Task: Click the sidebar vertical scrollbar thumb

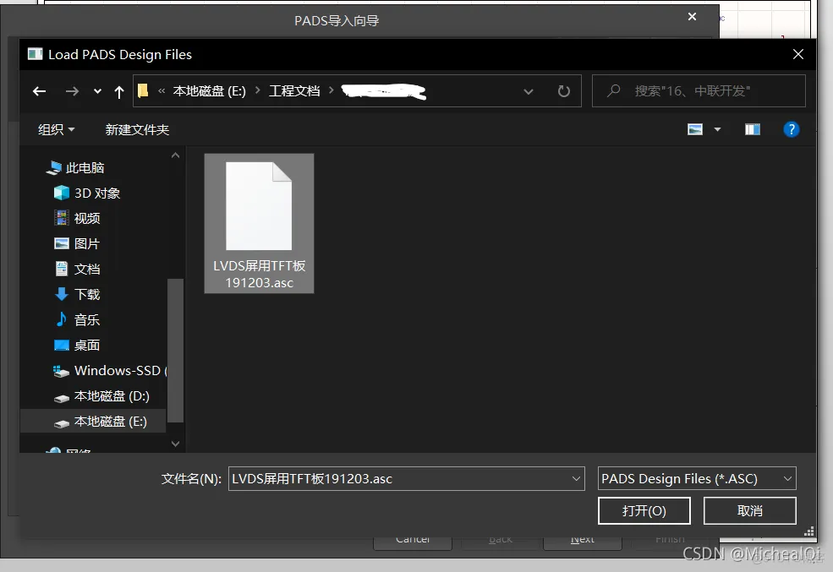Action: pyautogui.click(x=175, y=350)
